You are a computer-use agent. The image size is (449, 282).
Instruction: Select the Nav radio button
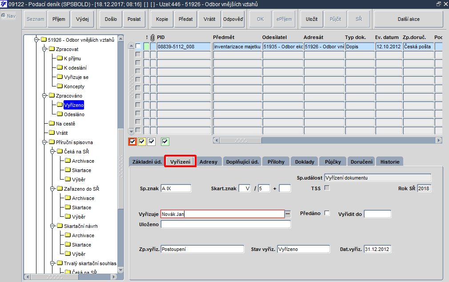point(4,16)
